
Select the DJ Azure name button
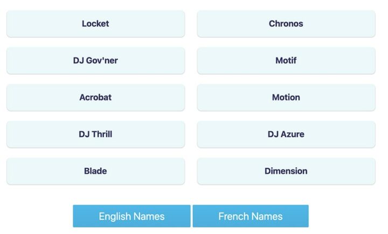(286, 134)
